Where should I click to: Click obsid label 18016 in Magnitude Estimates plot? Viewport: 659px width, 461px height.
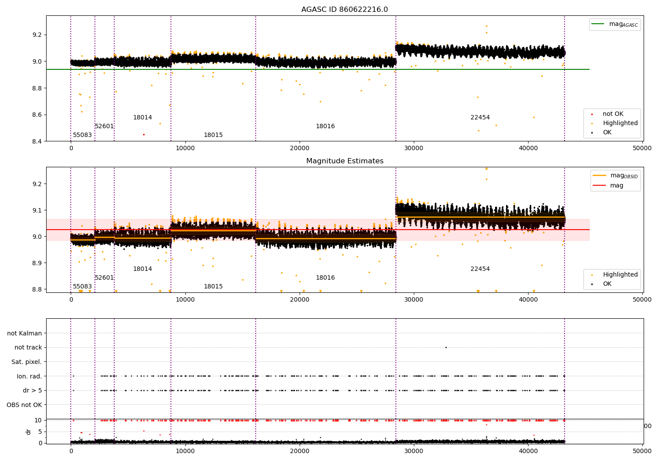click(x=326, y=277)
